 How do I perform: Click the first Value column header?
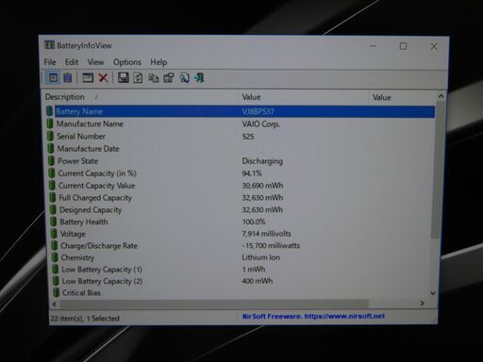[304, 97]
